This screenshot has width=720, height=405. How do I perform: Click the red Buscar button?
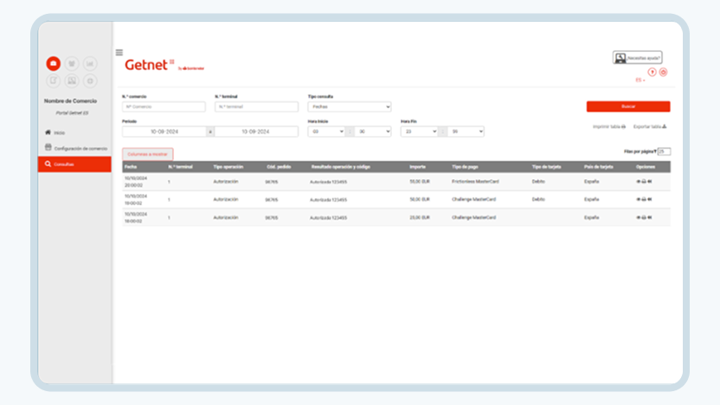(628, 106)
